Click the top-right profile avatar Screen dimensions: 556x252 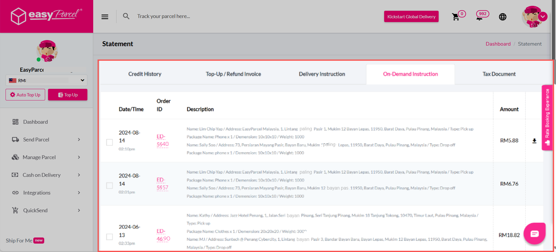coord(532,17)
